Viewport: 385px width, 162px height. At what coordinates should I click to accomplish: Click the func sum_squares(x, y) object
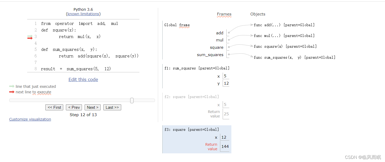(294, 57)
